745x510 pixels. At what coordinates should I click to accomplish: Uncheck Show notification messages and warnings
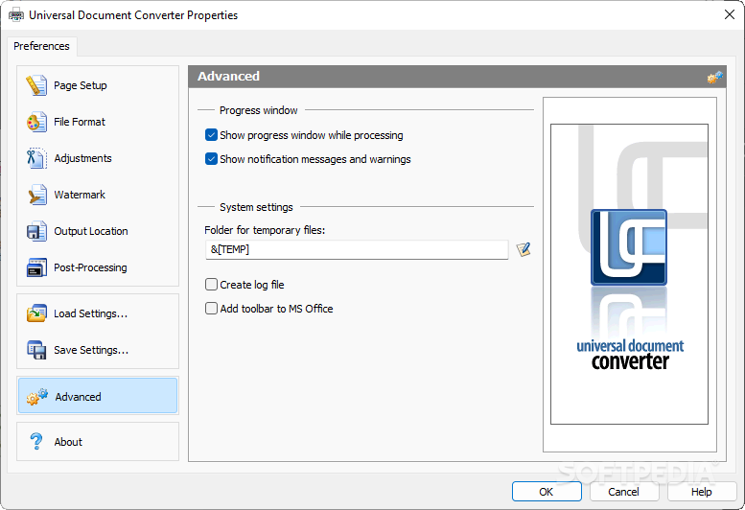211,159
